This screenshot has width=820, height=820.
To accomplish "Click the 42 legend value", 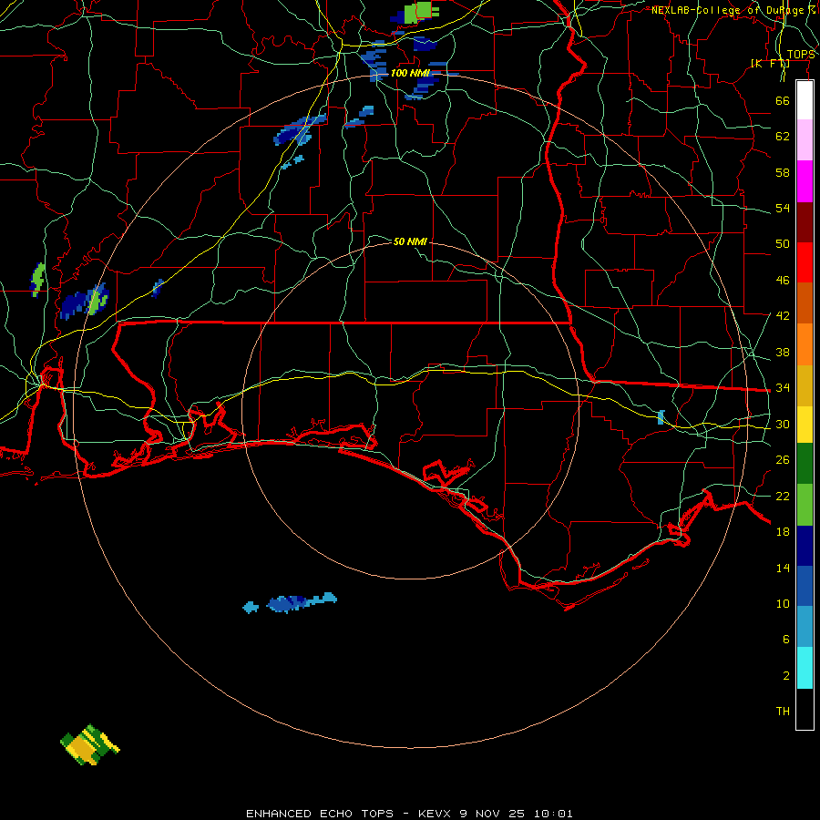I will click(x=783, y=316).
